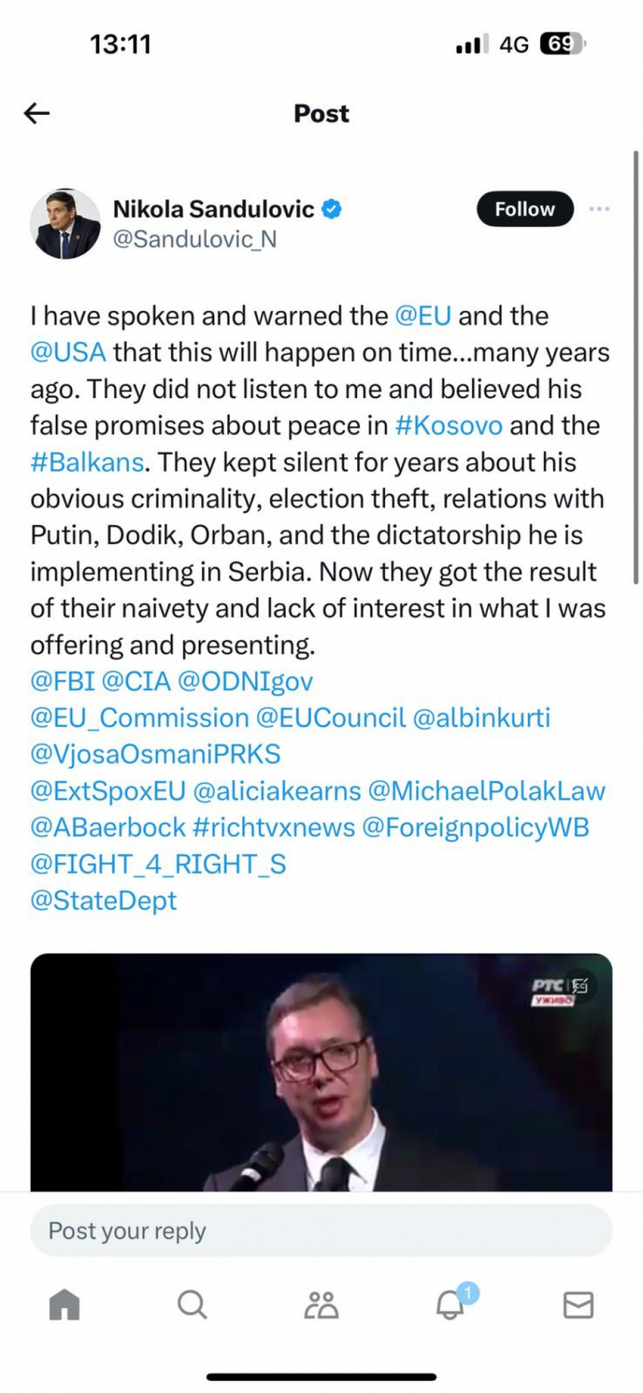Viewport: 643px width, 1393px height.
Task: Open the #Balkans hashtag
Action: pyautogui.click(x=87, y=462)
